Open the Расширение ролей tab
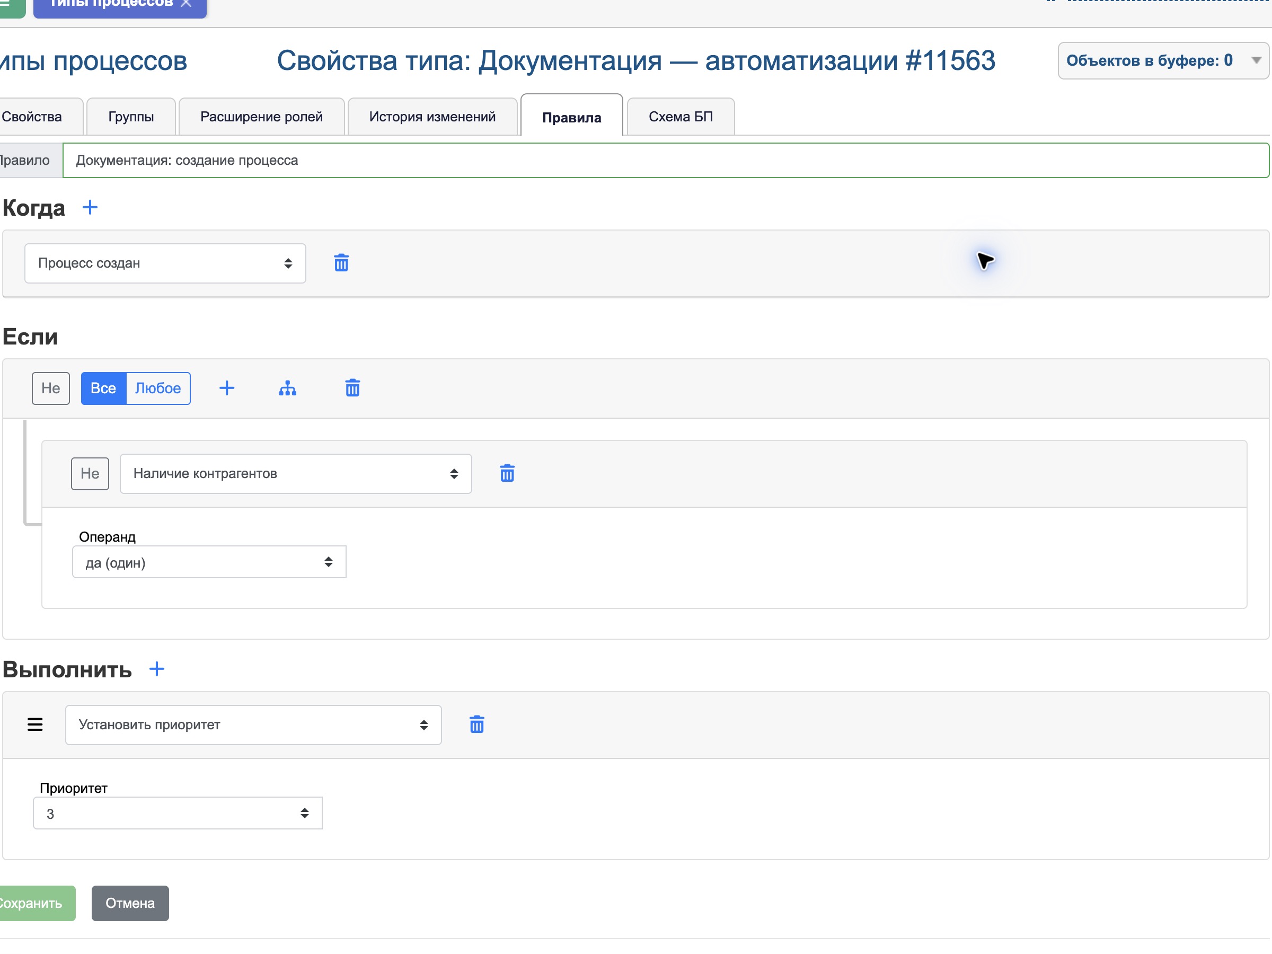The height and width of the screenshot is (954, 1272). tap(262, 117)
